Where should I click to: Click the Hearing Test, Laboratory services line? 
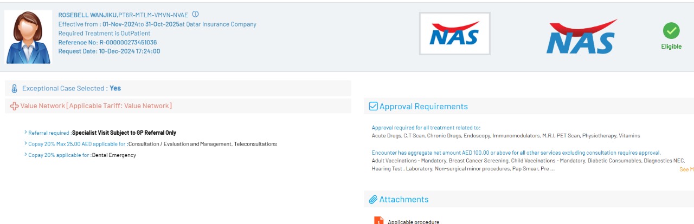(463, 169)
